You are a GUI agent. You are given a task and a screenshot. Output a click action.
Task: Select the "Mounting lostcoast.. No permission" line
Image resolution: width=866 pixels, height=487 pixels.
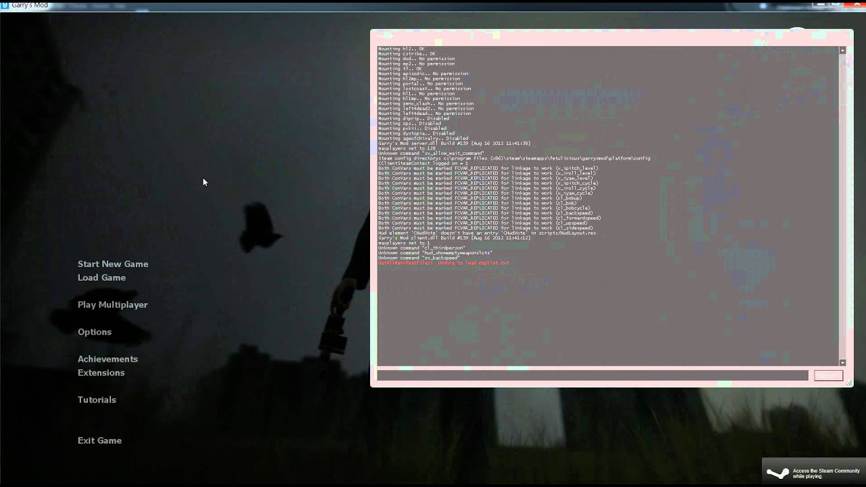(x=424, y=89)
